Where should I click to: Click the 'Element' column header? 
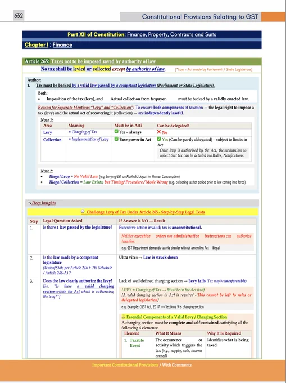[131, 333]
